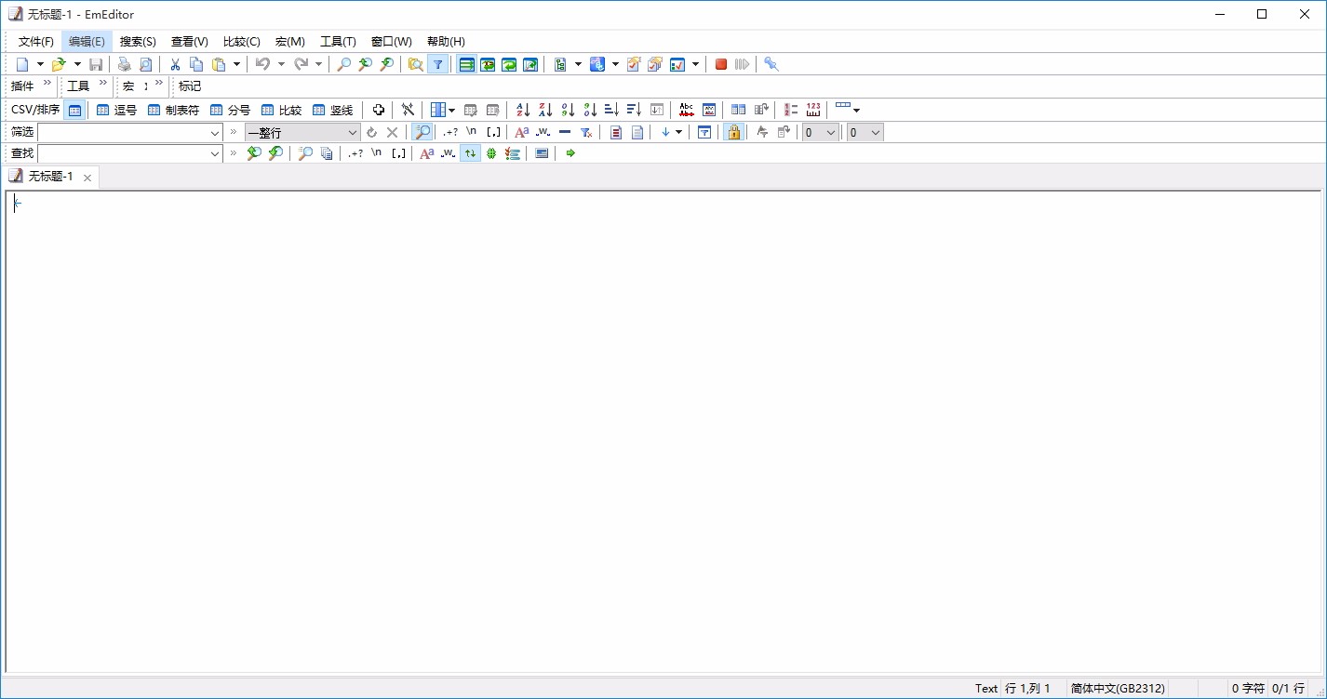1327x699 pixels.
Task: Sort lines ascending with the A-Z icon
Action: (522, 110)
